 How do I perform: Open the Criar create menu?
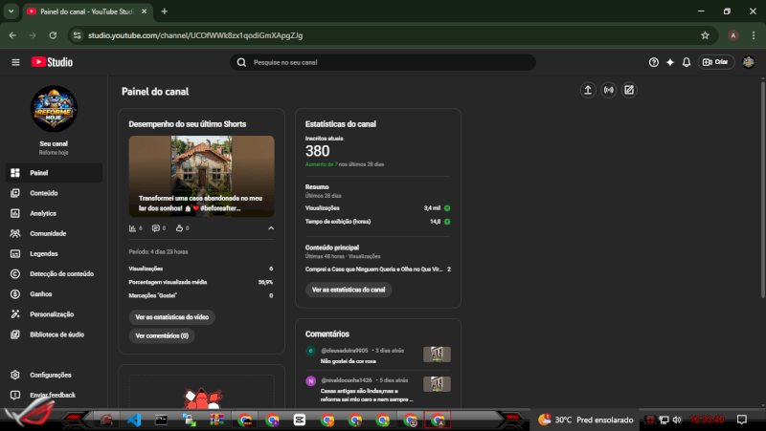[715, 62]
